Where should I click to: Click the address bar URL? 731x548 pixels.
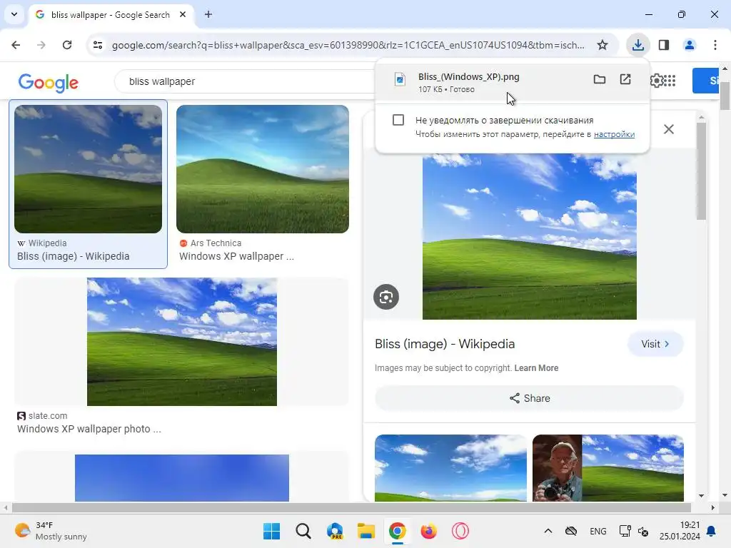coord(348,45)
